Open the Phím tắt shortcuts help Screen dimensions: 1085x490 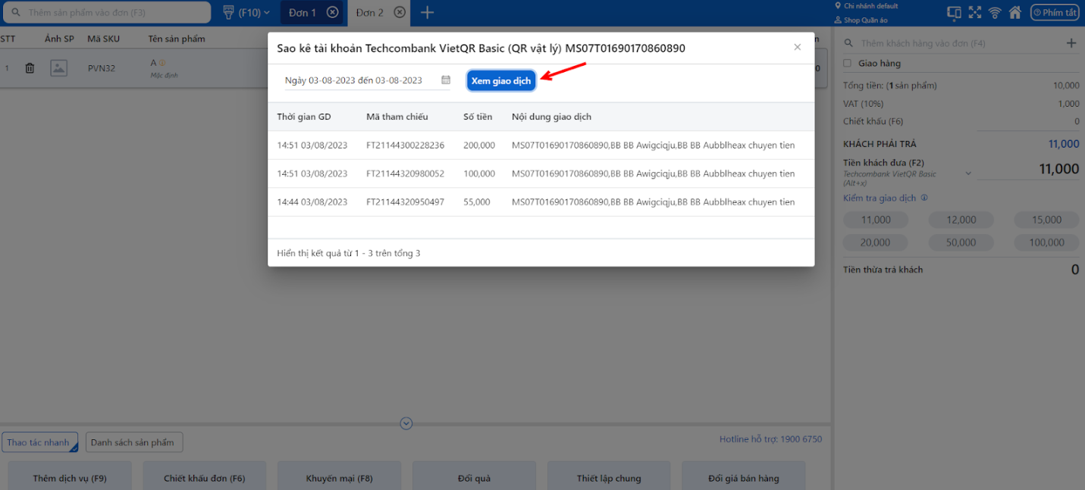[x=1055, y=12]
